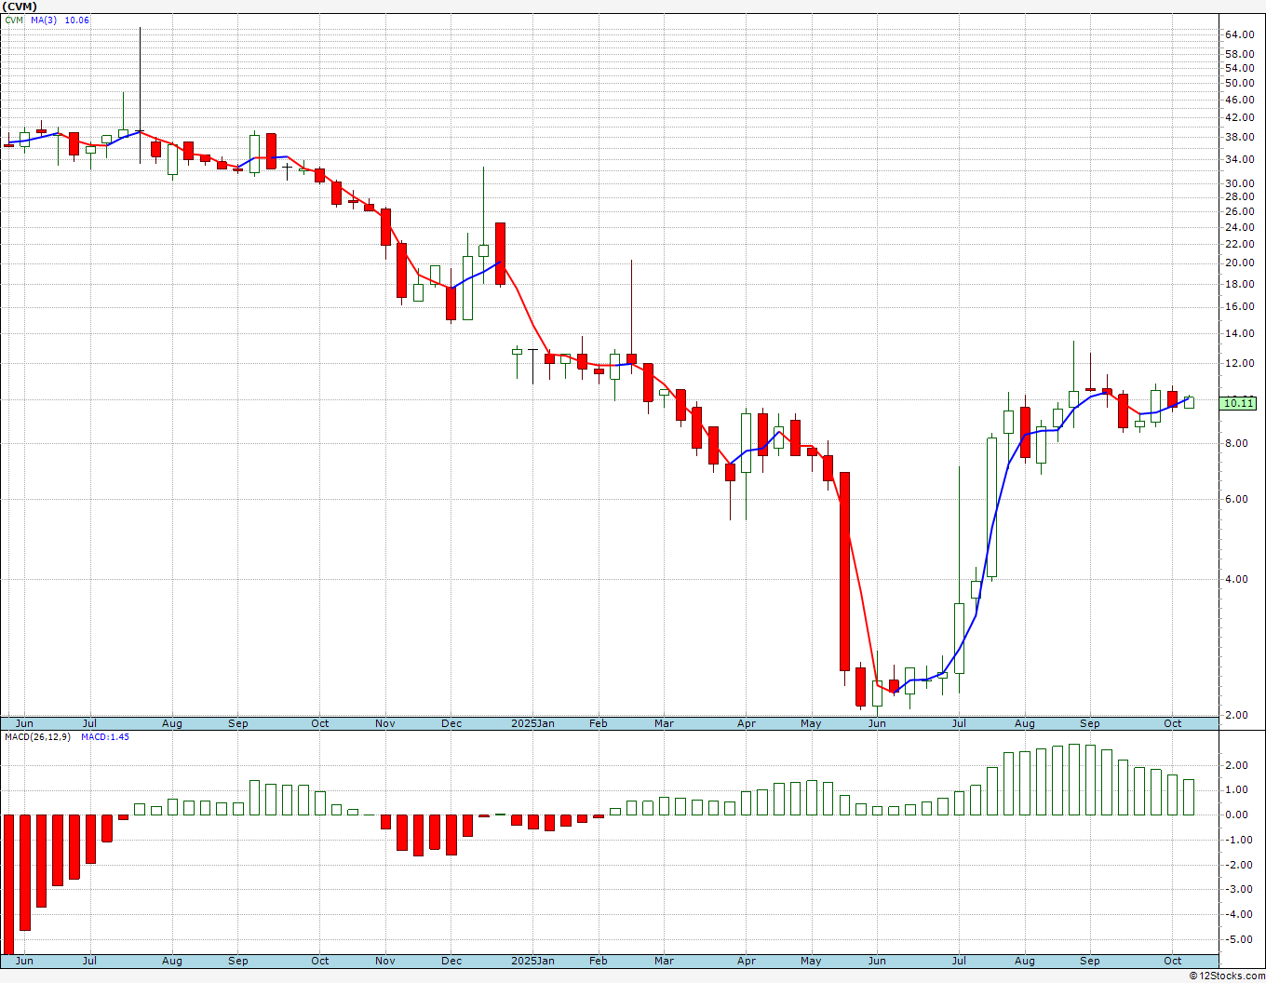Screen dimensions: 1266x983
Task: Select the "54.00" price axis label
Action: click(1238, 68)
